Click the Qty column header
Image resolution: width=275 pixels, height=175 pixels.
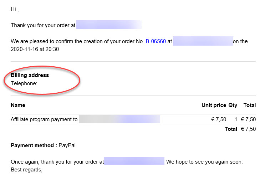pos(233,105)
